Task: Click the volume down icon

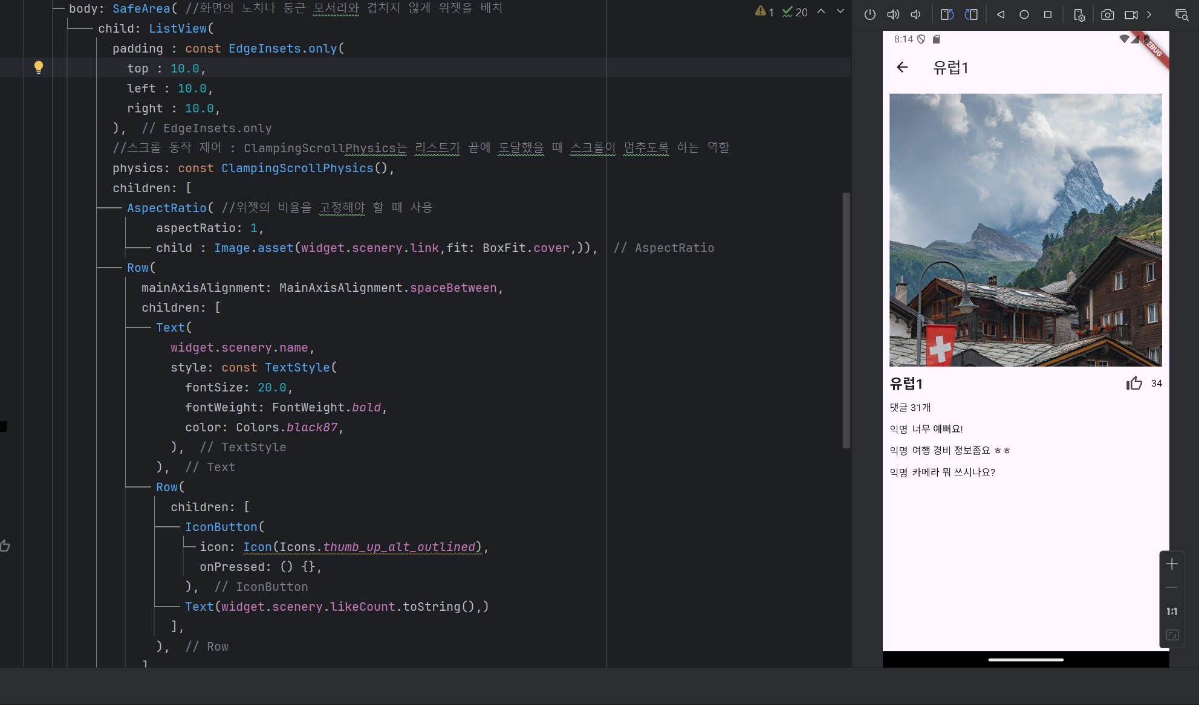Action: 916,14
